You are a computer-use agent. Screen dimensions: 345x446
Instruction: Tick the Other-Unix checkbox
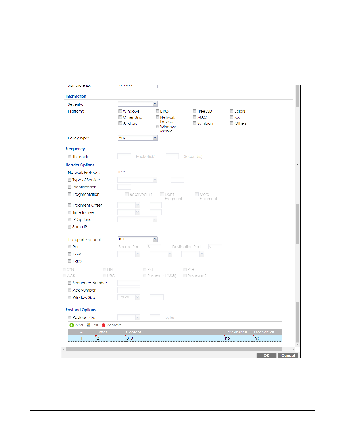point(120,117)
